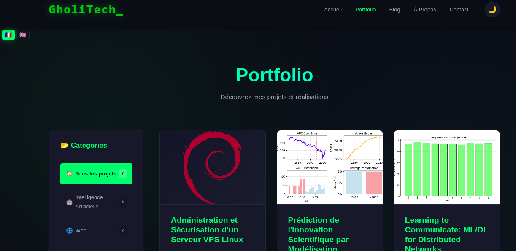Select the Tous les projets filter
Image resolution: width=516 pixels, height=251 pixels.
(96, 174)
